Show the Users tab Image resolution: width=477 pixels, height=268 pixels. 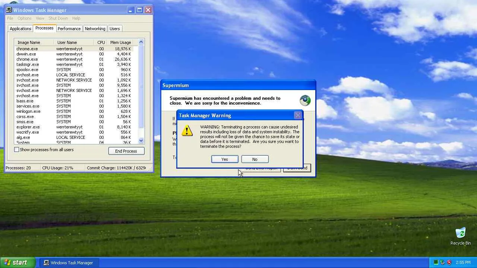[x=115, y=29]
